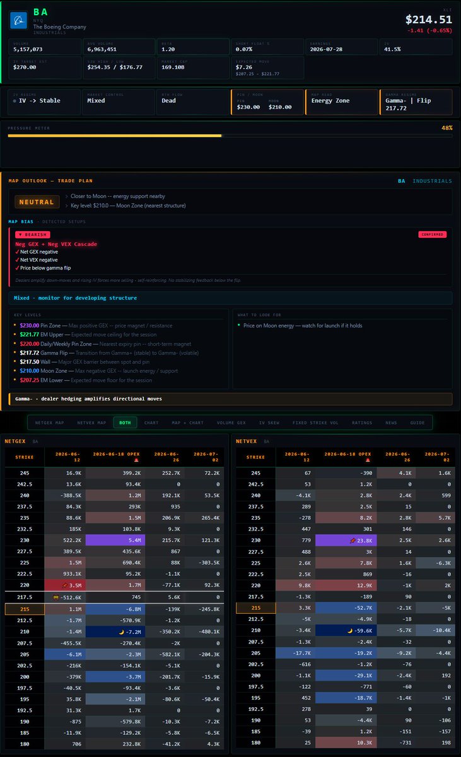This screenshot has width=461, height=757.
Task: Click the NETGEX STRIKE column header
Action: click(25, 457)
